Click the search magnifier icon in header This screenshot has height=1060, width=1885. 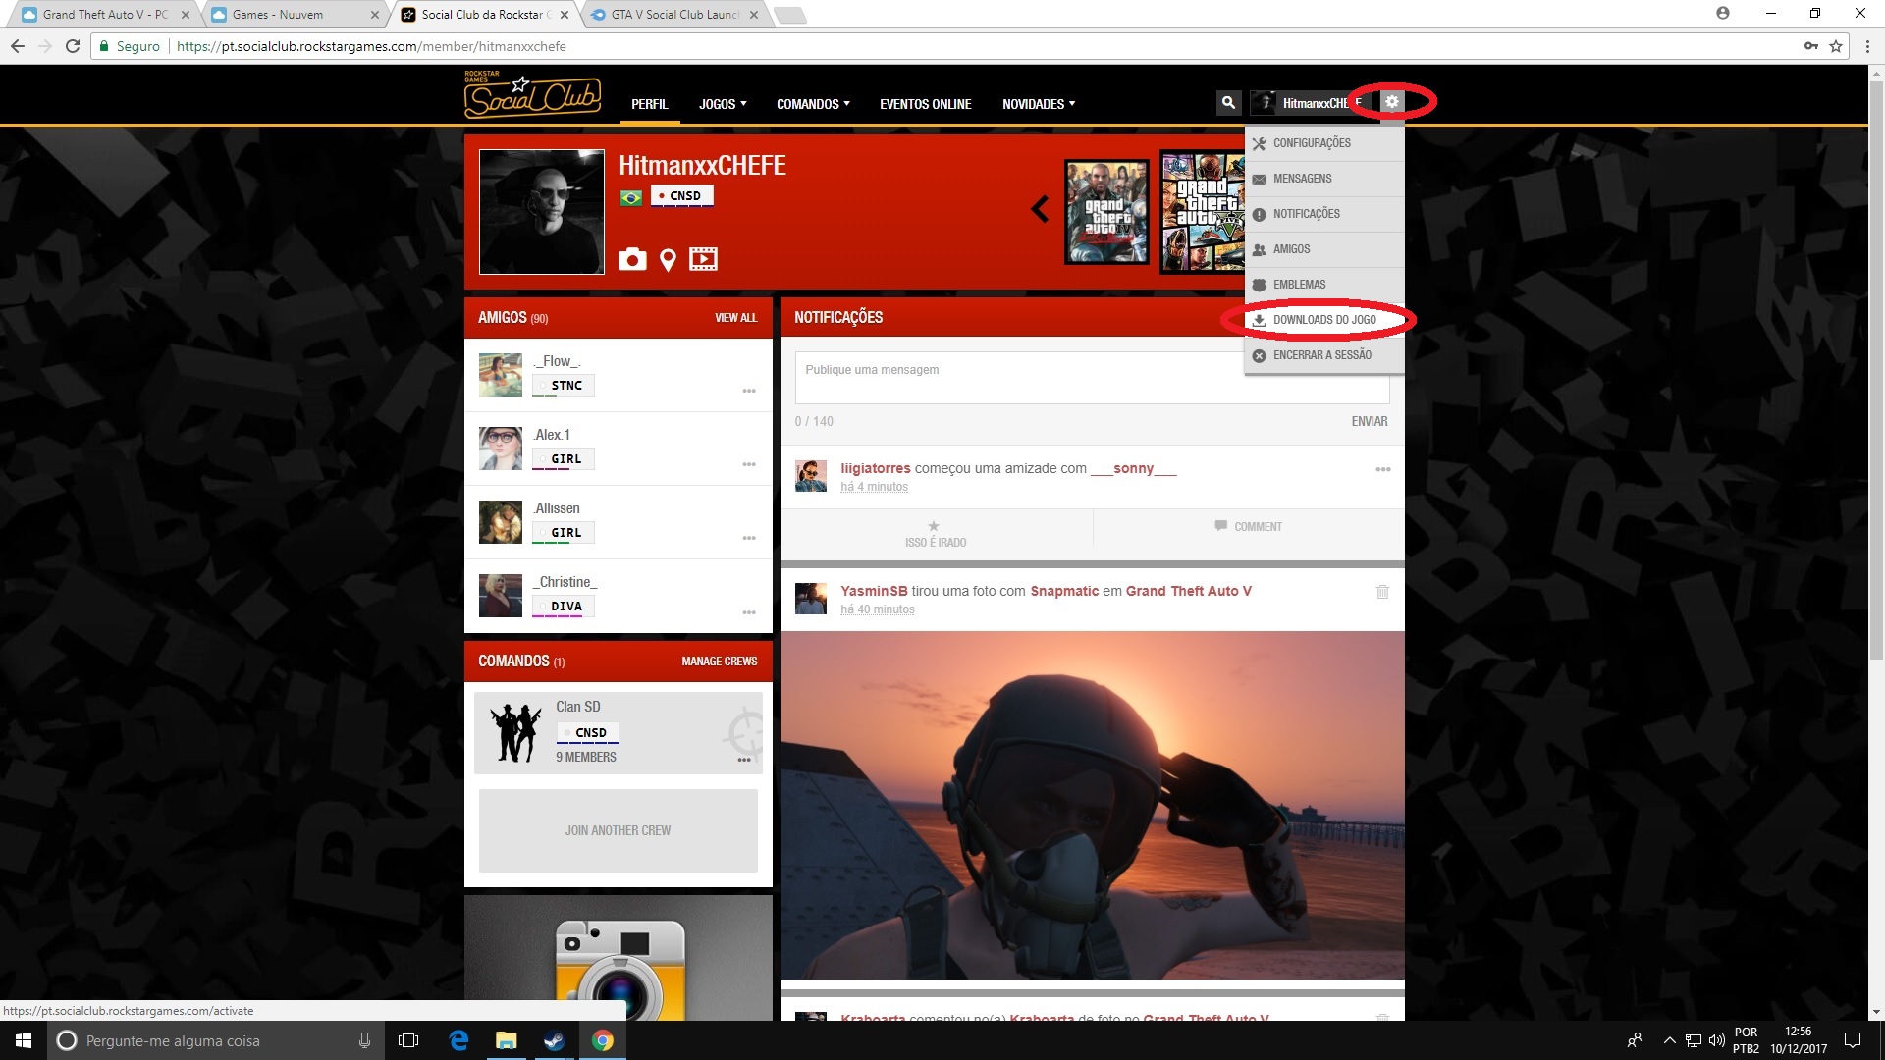coord(1227,102)
